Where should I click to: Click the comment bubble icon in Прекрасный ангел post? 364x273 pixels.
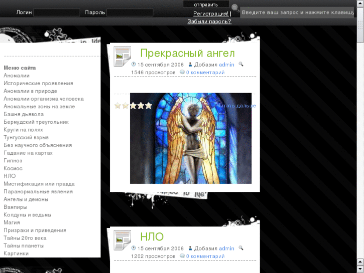coord(182,72)
